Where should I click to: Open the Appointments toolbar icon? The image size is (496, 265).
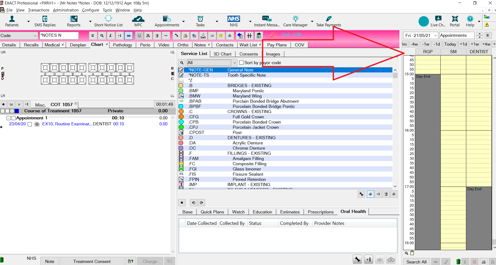click(x=167, y=21)
